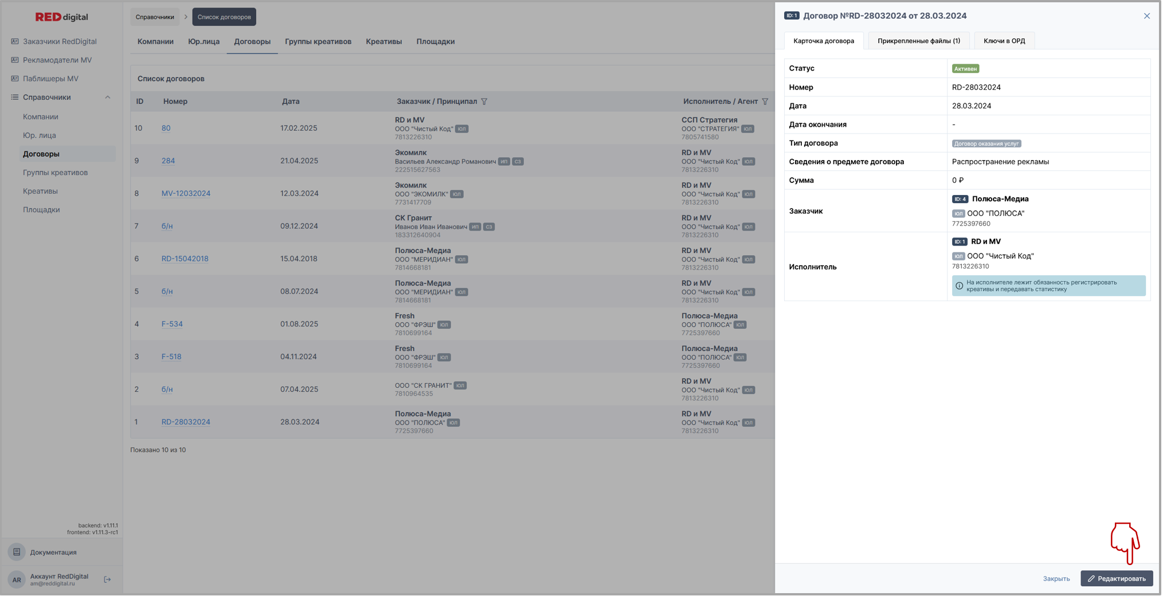Open the Прикрепленные файлы (1) tab
1163x596 pixels.
click(918, 41)
